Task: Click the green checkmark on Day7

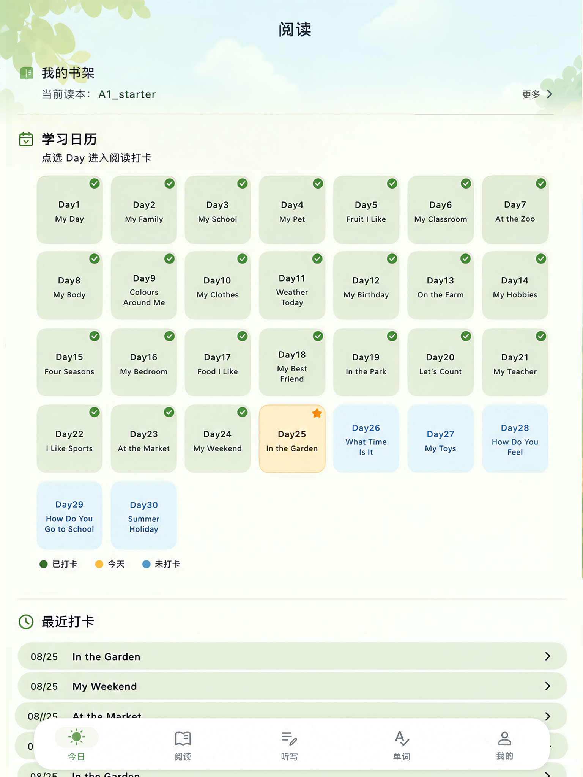Action: pos(541,184)
